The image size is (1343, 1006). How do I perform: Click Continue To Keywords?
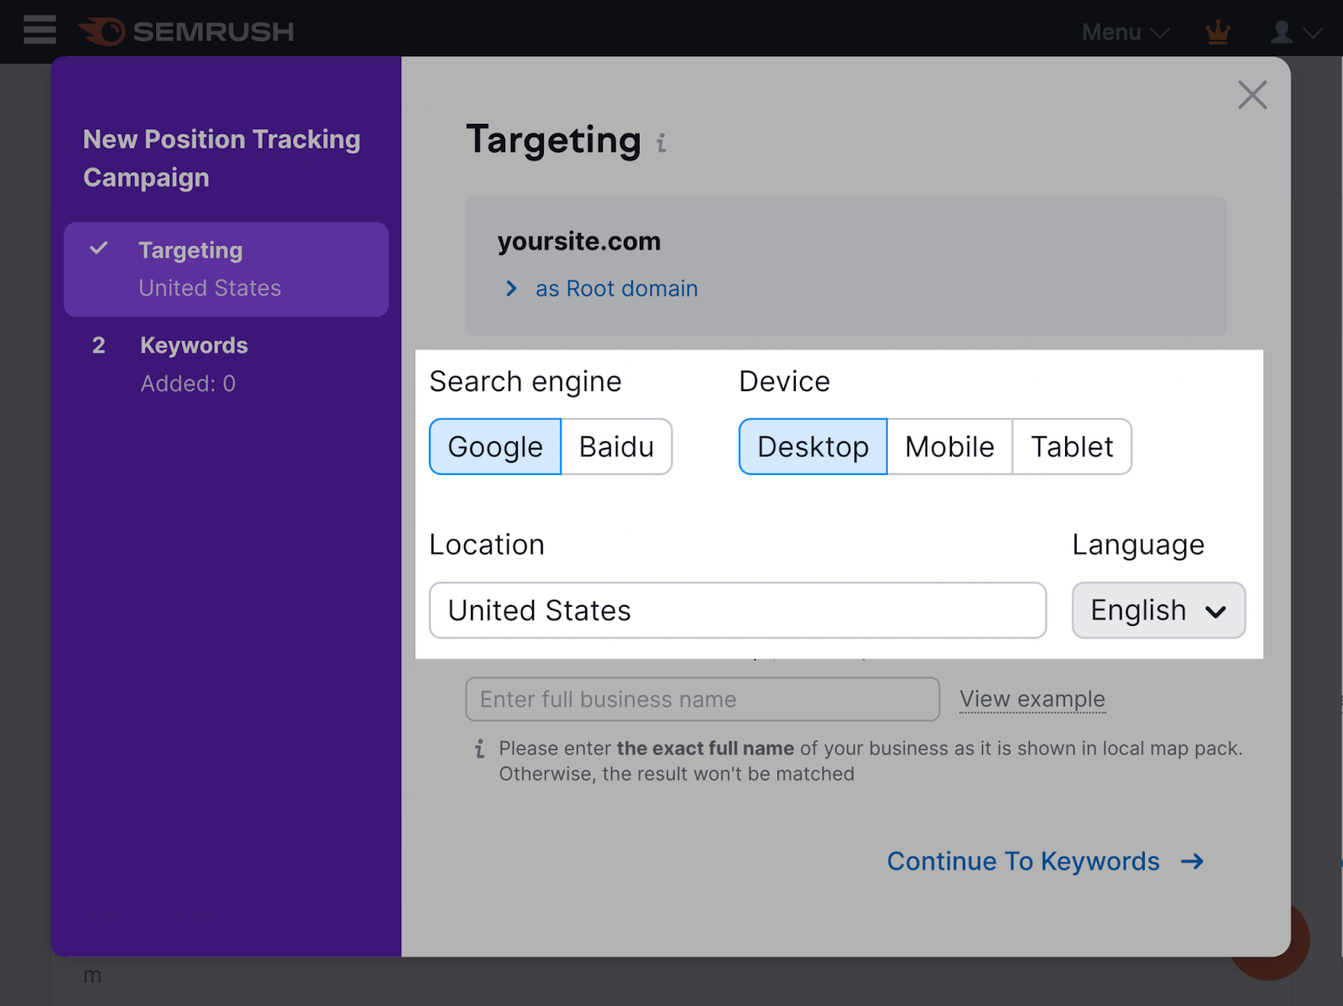[x=1023, y=861]
